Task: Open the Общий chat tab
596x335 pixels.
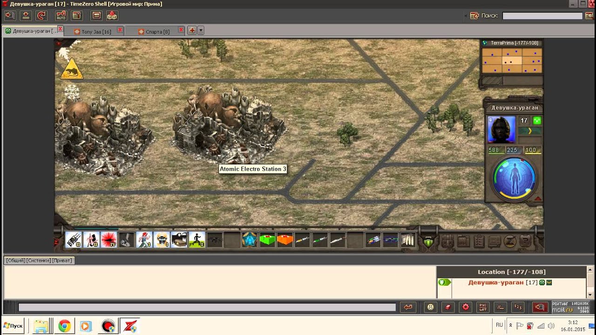Action: (x=16, y=261)
